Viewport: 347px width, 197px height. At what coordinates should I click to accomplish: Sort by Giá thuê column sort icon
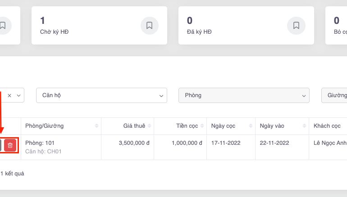click(x=150, y=126)
